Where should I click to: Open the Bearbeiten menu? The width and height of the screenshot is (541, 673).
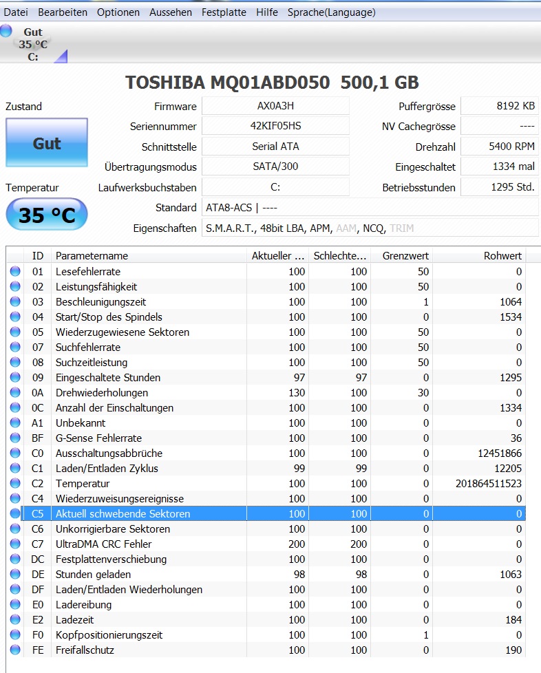[x=63, y=12]
